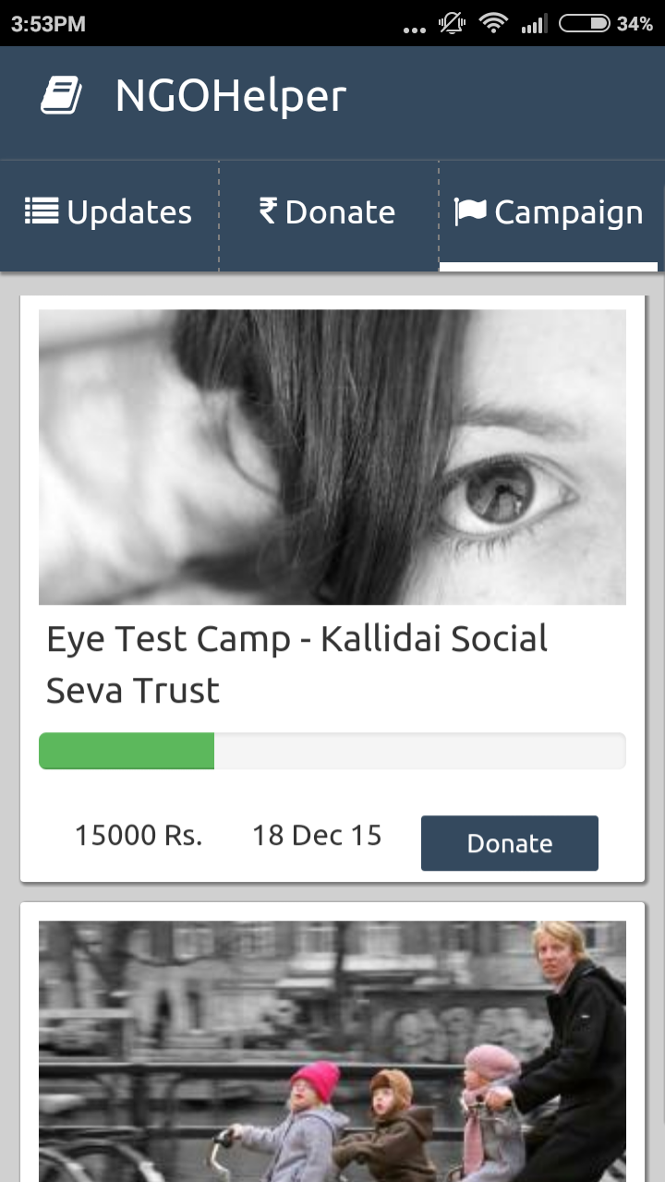
Task: Click the NGOHelper app title
Action: 231,96
